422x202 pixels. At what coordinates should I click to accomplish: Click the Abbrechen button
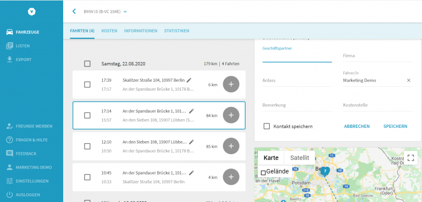[357, 126]
